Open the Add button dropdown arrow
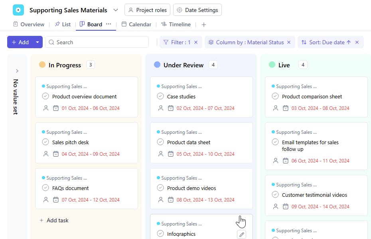Viewport: 371px width, 239px height. click(x=37, y=42)
